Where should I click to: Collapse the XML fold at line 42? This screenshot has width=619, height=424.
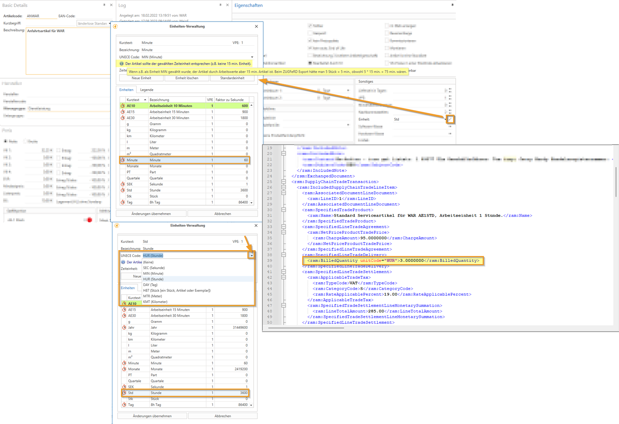284,277
